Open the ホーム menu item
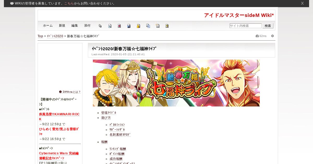This screenshot has height=164, width=313. pyautogui.click(x=48, y=26)
